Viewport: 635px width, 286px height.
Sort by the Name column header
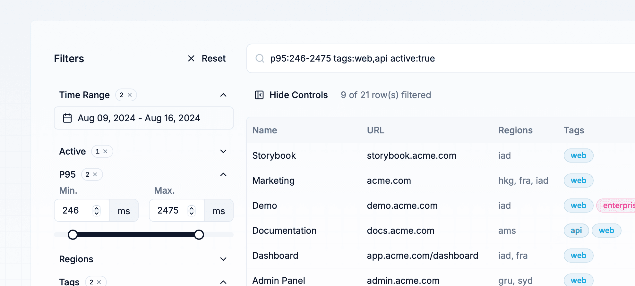point(264,130)
